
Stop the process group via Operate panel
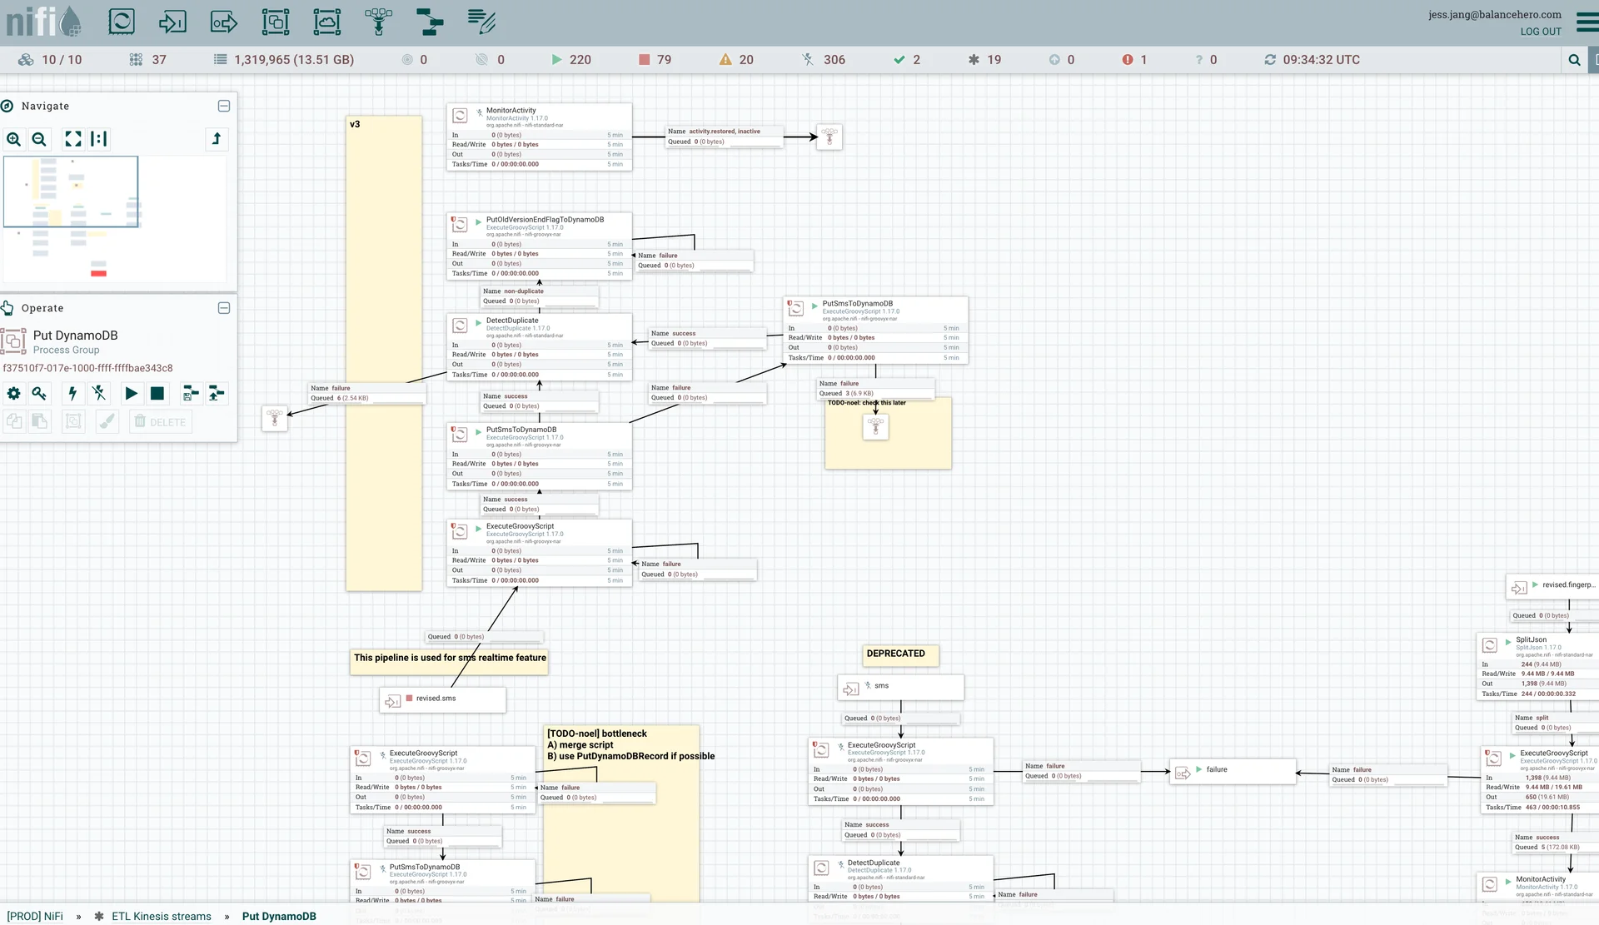(x=157, y=394)
